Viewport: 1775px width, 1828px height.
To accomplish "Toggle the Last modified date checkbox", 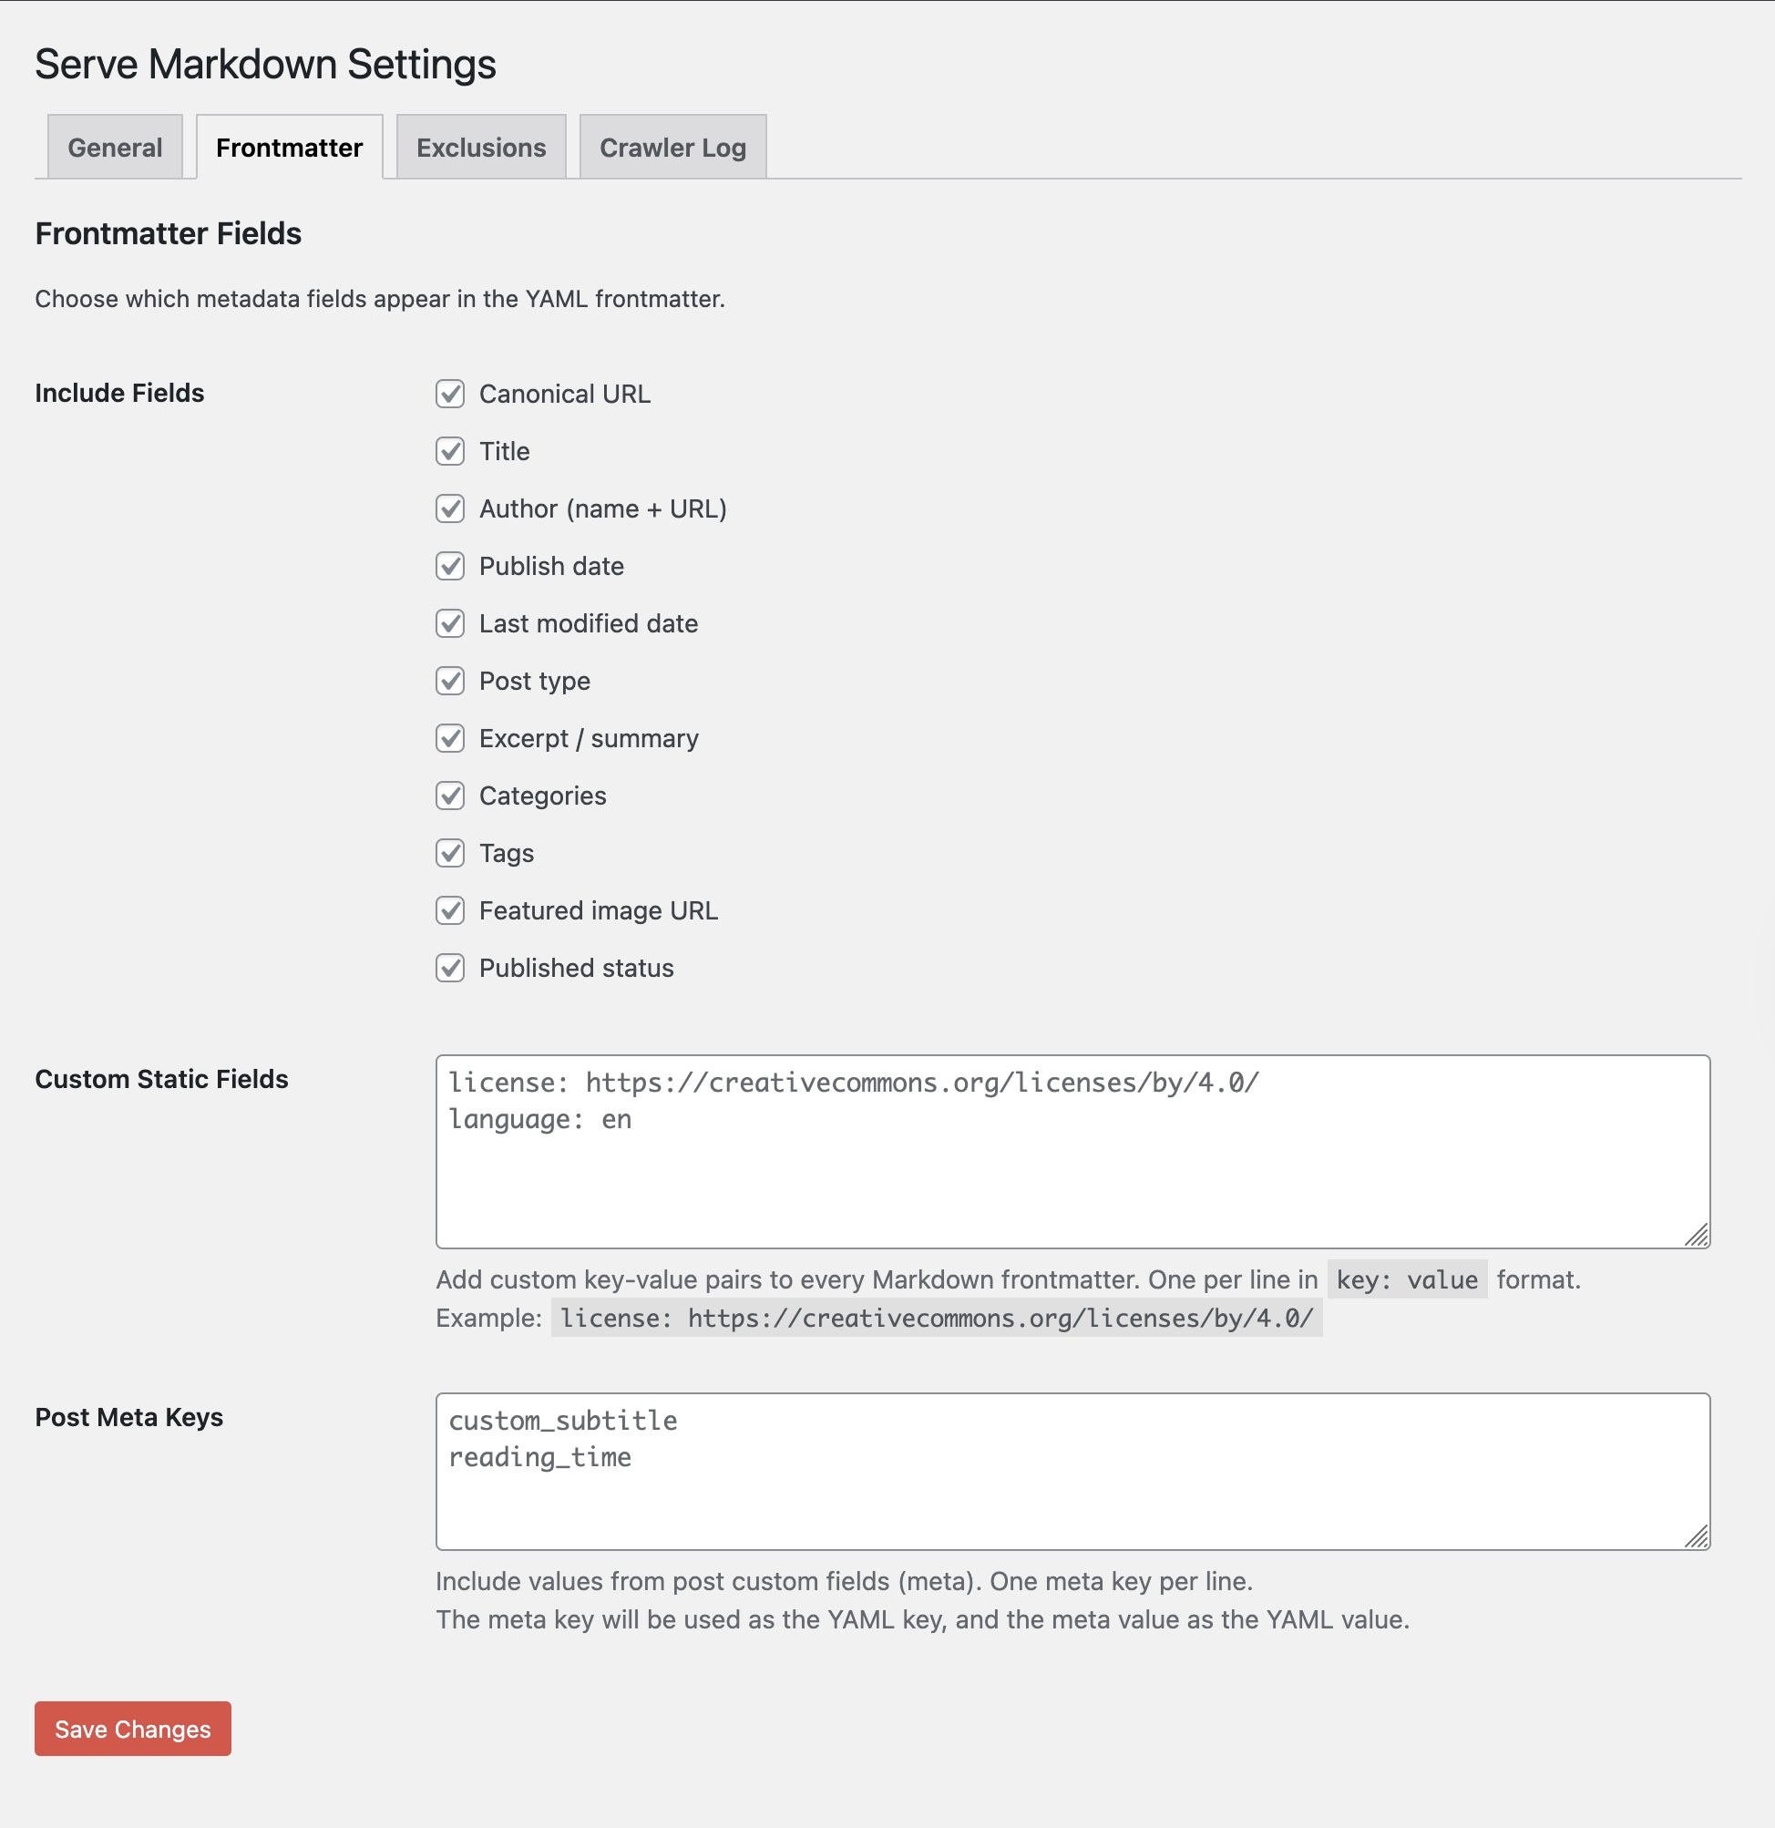I will tap(449, 624).
